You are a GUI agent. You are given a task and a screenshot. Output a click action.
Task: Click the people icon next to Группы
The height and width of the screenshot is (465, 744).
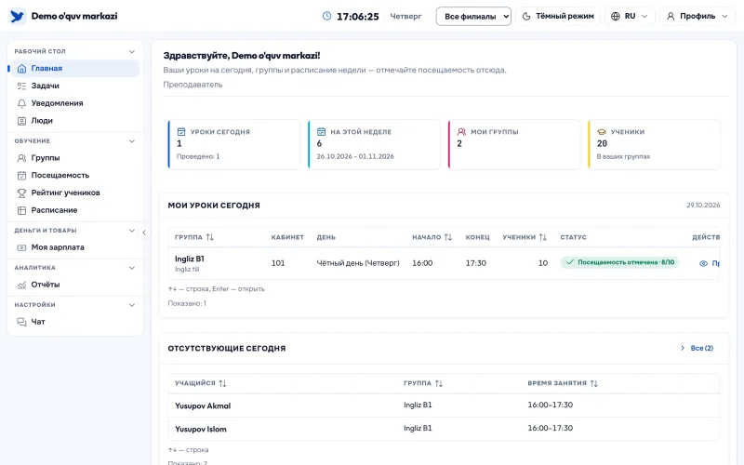21,158
